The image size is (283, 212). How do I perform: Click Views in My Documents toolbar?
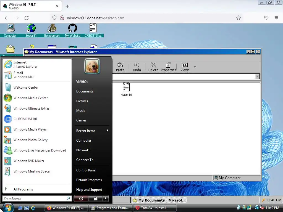(x=185, y=67)
